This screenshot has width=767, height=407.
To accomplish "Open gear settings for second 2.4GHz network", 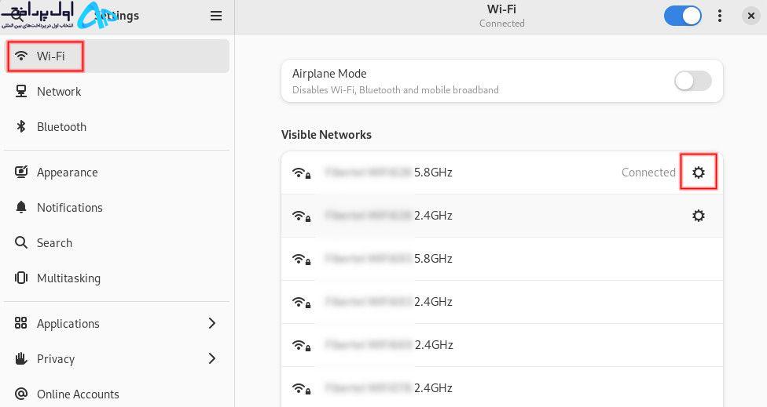I will (699, 215).
